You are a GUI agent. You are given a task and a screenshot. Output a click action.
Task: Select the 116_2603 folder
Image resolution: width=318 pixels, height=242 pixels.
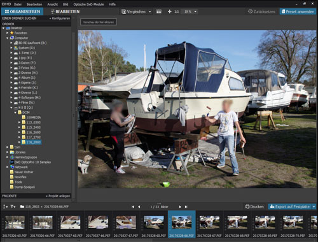click(34, 132)
